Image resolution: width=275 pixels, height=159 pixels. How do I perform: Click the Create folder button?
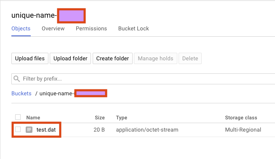[112, 58]
